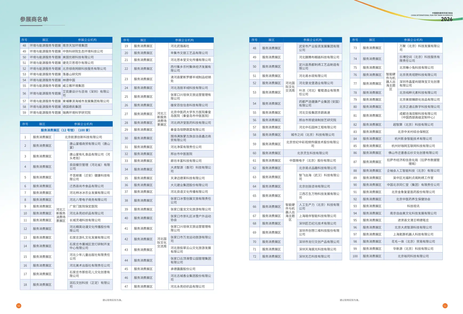The image size is (463, 314).
Task: Click the "服务消费展区（12 号馆）（100 家）" section header
Action: point(66,130)
